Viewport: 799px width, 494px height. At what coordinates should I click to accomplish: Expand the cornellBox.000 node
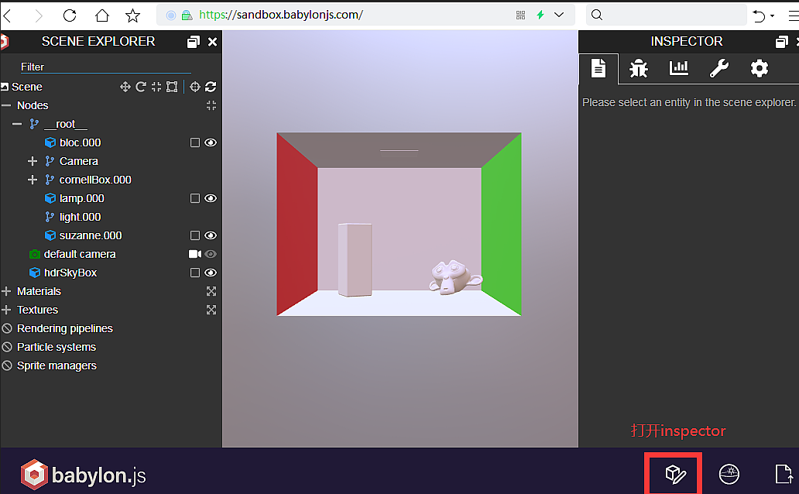31,180
